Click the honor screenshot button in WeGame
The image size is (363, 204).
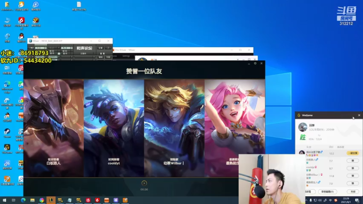point(327,191)
